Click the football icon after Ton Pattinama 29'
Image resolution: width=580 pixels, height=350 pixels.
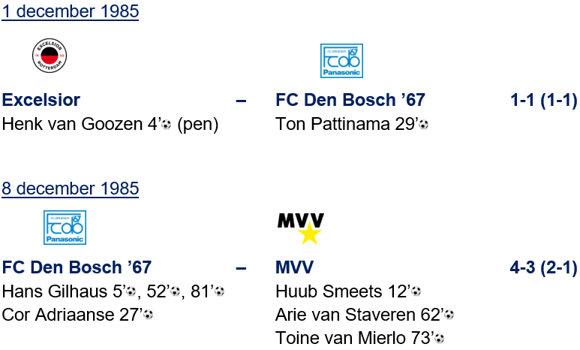click(x=424, y=125)
